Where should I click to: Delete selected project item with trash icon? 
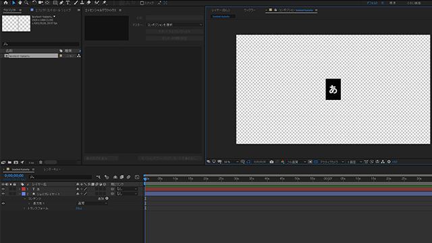coord(40,162)
